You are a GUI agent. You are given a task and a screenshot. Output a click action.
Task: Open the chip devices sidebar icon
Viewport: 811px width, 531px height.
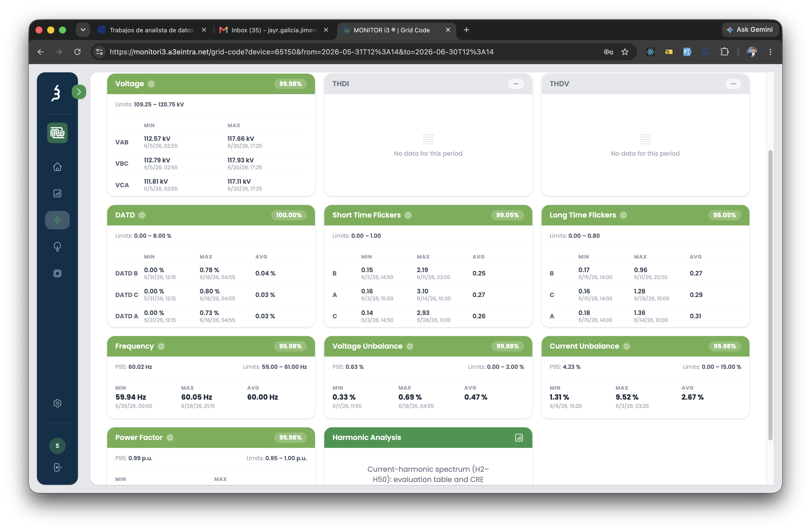57,273
